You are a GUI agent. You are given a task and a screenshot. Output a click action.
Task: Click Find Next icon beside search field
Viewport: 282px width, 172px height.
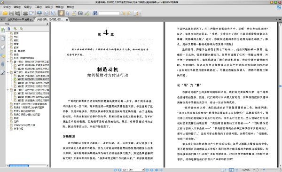129,13
